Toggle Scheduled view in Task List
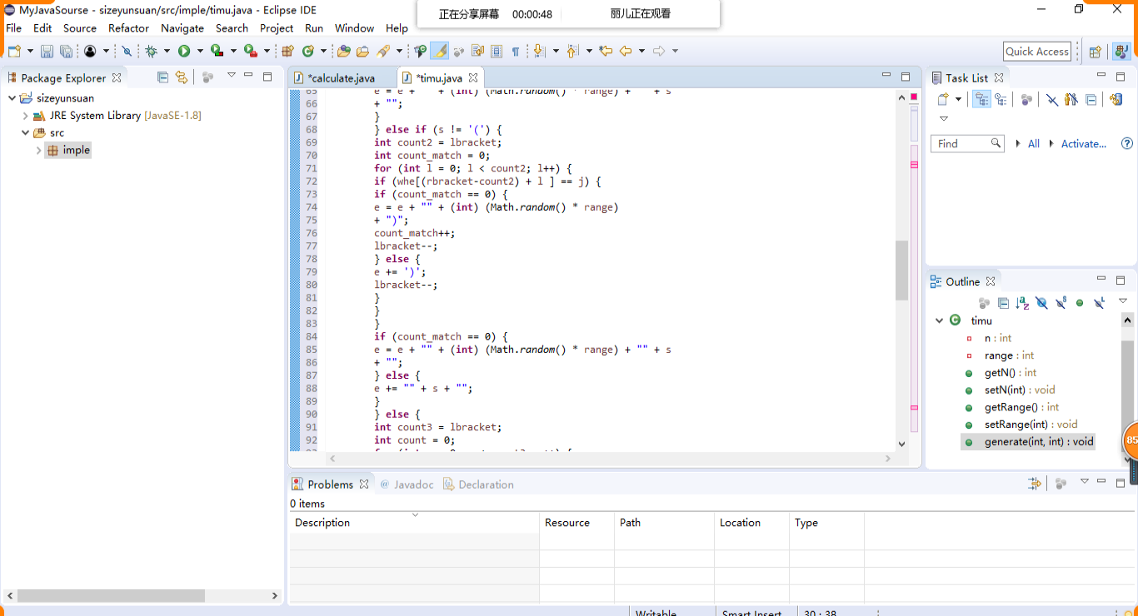 point(1001,100)
